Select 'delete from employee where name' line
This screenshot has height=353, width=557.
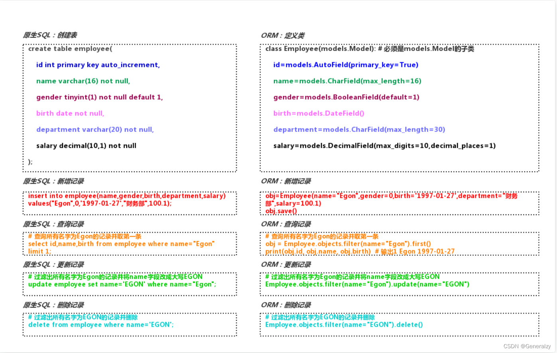101,325
